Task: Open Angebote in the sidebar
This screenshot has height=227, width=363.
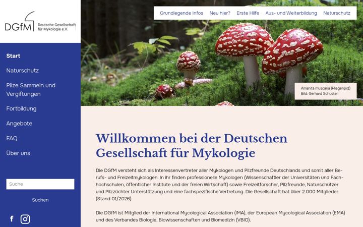Action: [x=19, y=124]
